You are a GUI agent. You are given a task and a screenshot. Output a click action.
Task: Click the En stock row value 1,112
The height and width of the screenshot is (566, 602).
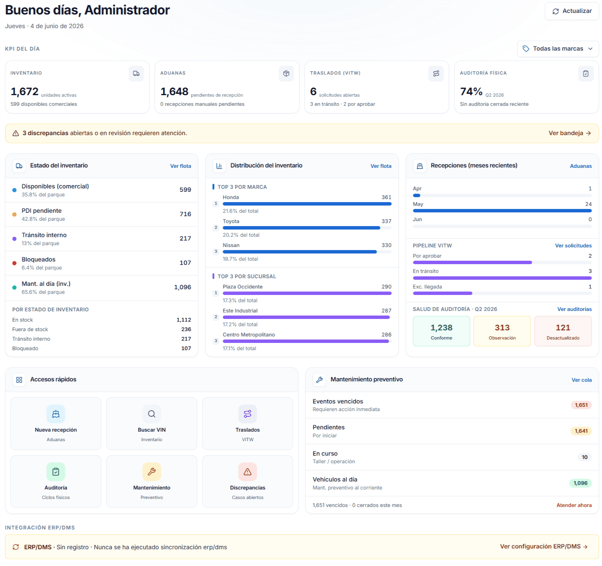[x=184, y=320]
